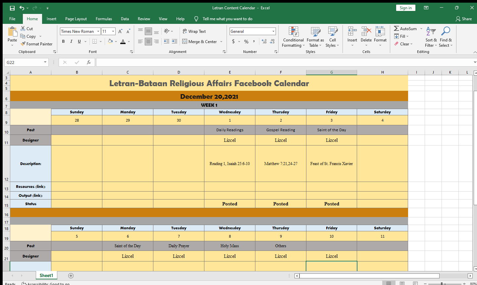Add a new sheet with plus icon
The height and width of the screenshot is (285, 477).
pos(71,276)
